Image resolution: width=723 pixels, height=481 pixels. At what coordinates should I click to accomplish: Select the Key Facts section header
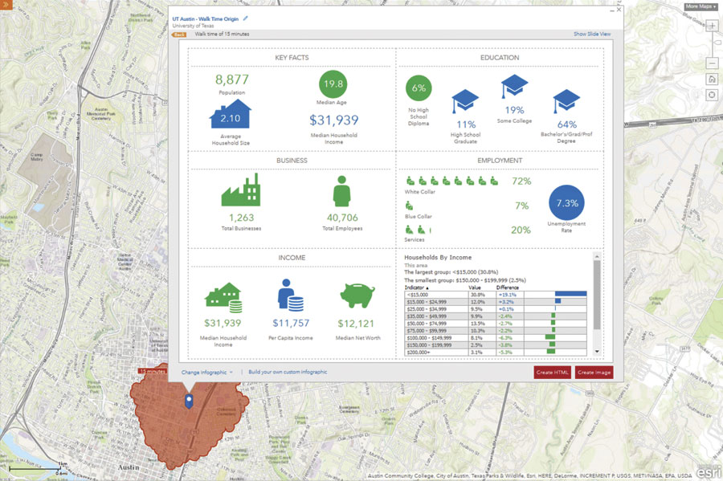click(x=291, y=58)
